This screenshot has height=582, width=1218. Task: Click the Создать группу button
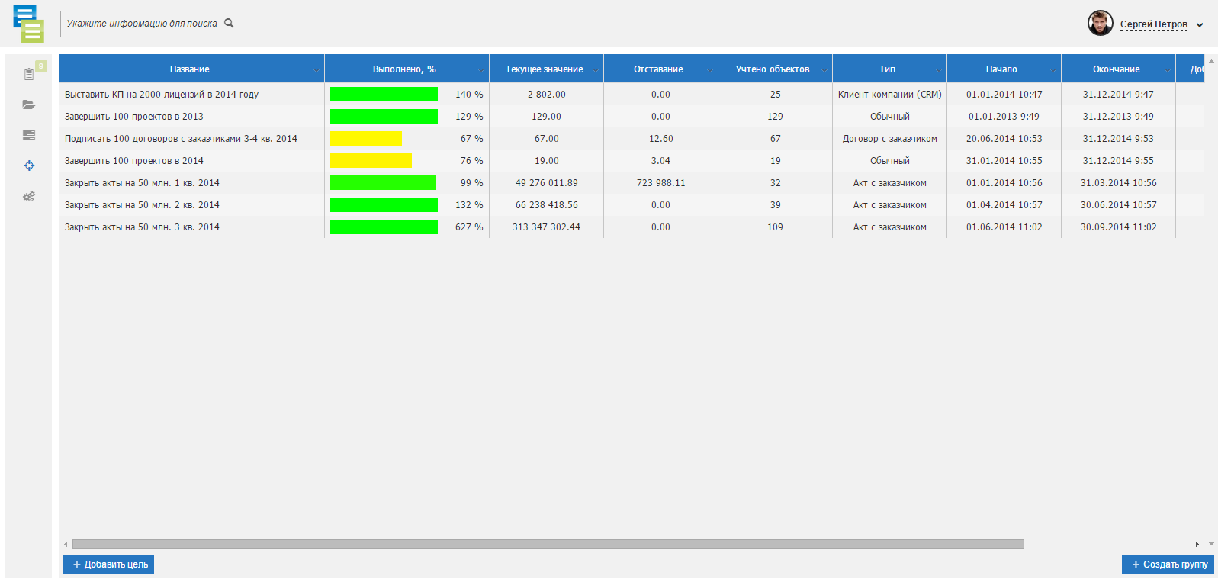pyautogui.click(x=1168, y=564)
